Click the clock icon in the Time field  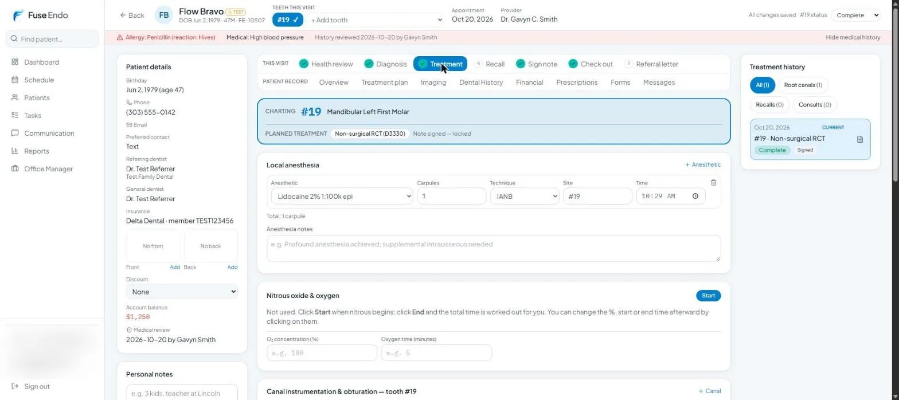click(x=695, y=196)
